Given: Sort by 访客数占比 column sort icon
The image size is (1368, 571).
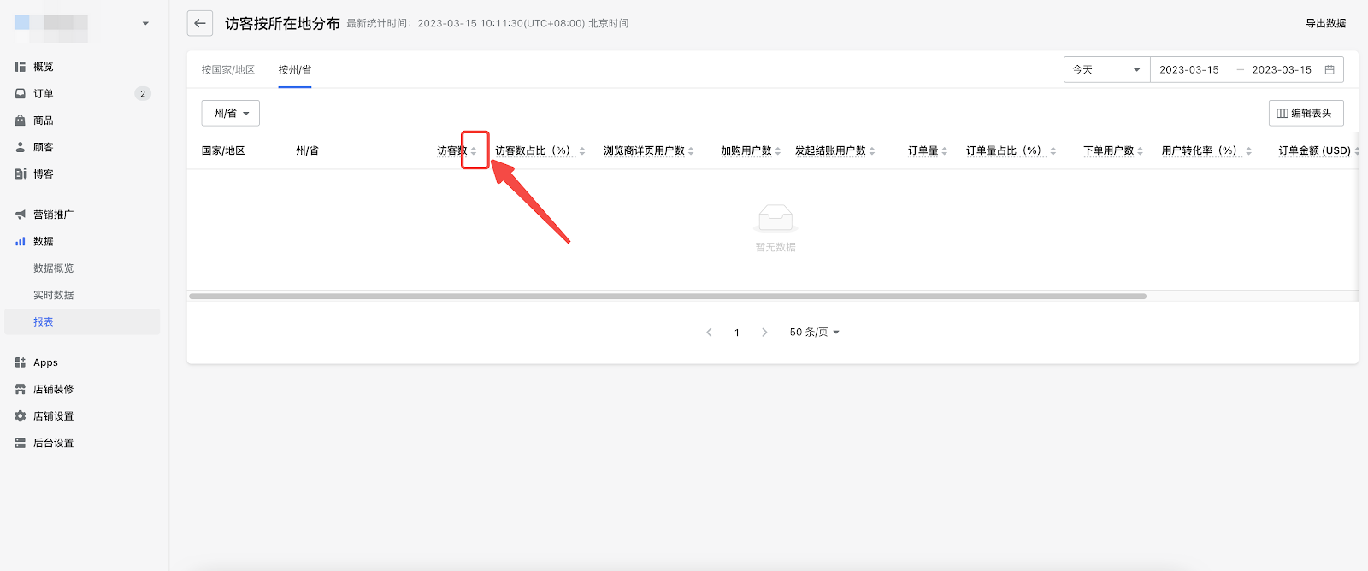Looking at the screenshot, I should pos(582,151).
